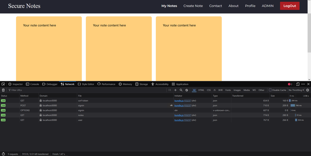
Task: Open the About page
Action: pos(234,6)
